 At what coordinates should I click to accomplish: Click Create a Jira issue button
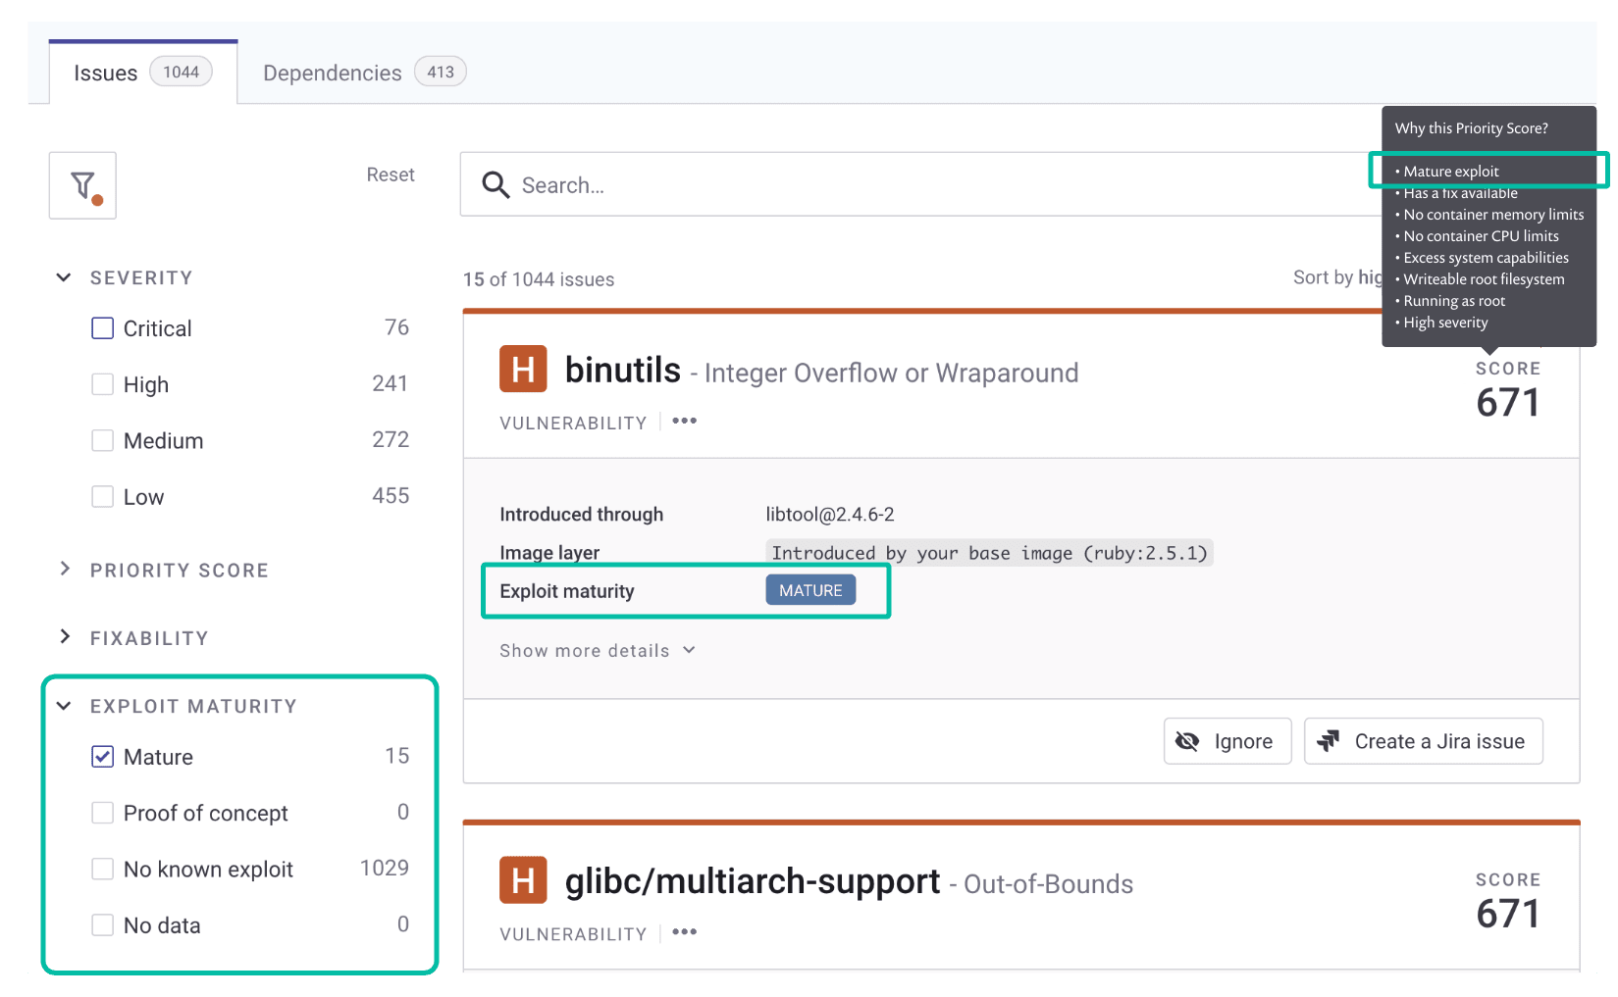[1424, 741]
